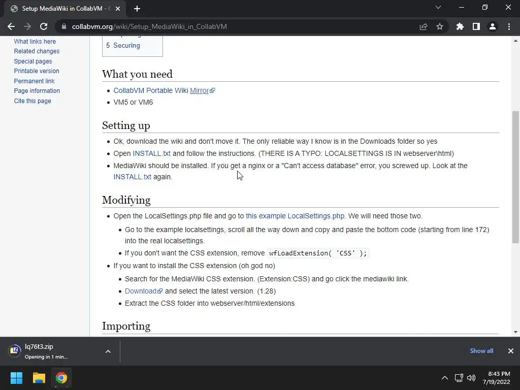Image resolution: width=520 pixels, height=390 pixels.
Task: Click the 'Modifying' heading
Action: click(126, 200)
